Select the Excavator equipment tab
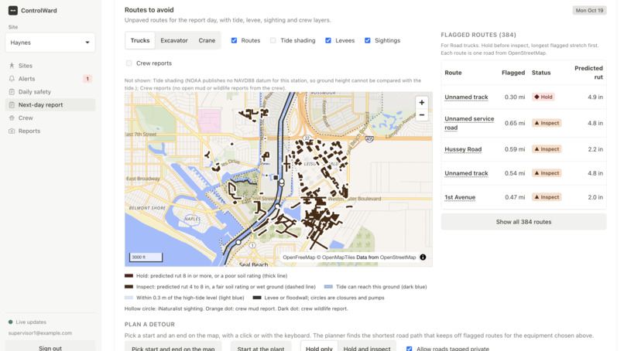 174,40
